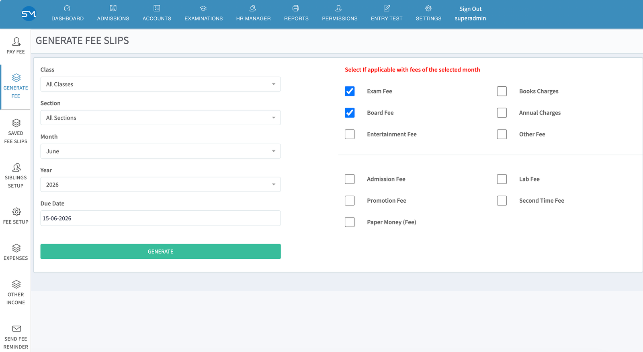Enable the Entertainment Fee checkbox
This screenshot has height=352, width=643.
(350, 134)
